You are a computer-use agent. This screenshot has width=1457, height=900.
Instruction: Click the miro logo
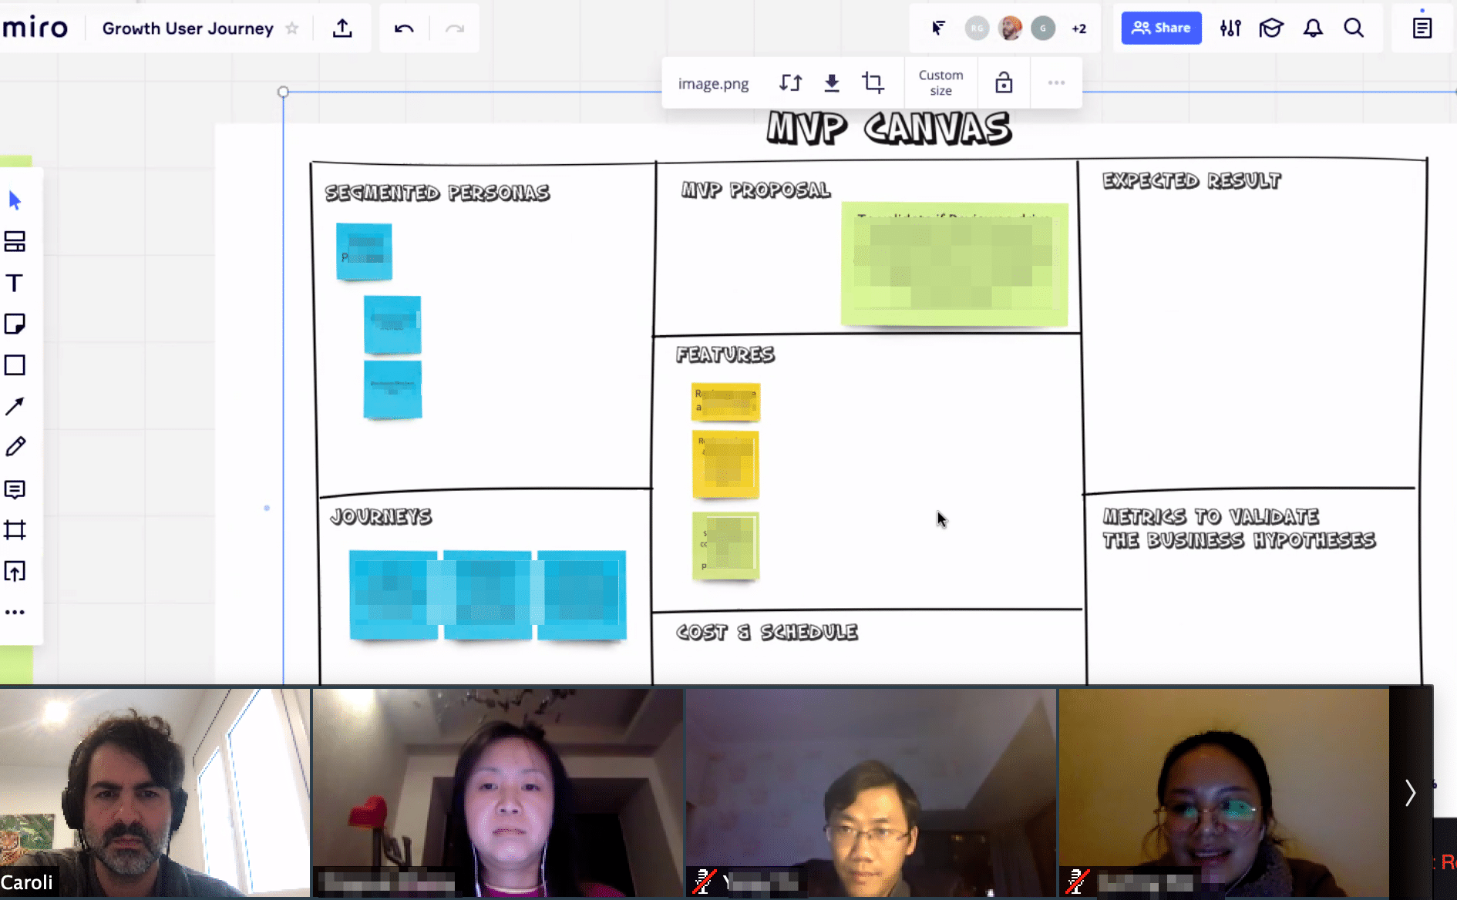(35, 28)
